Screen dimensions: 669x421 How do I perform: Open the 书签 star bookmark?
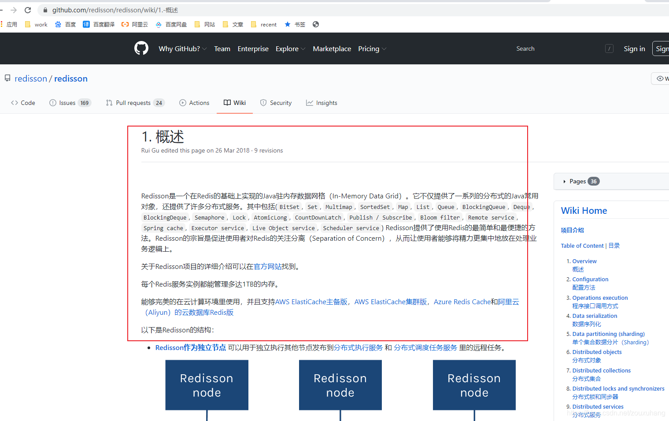(x=295, y=24)
